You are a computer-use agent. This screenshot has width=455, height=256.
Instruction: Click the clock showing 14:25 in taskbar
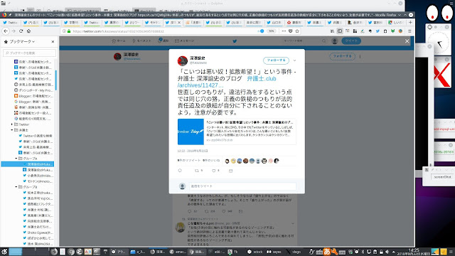pos(414,252)
